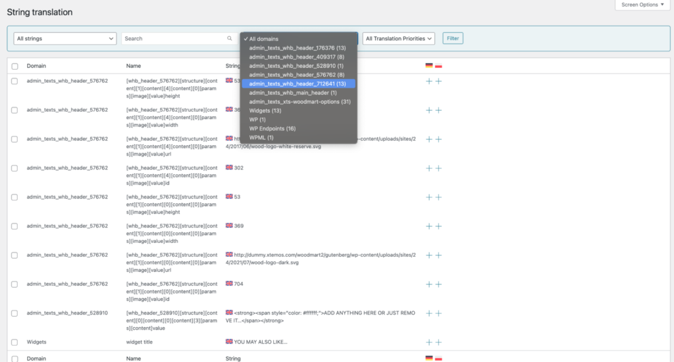
Task: Add Polish translation for wood-logo-dark.svg URL
Action: (438, 255)
